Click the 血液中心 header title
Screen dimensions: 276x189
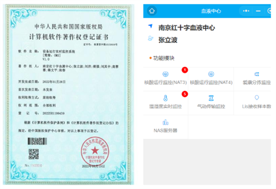pyautogui.click(x=211, y=11)
